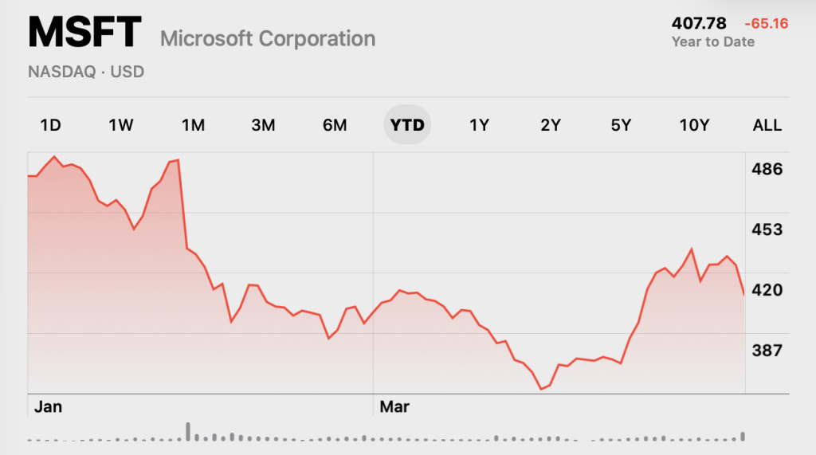Show the 6M price history
This screenshot has height=455, width=816.
335,125
